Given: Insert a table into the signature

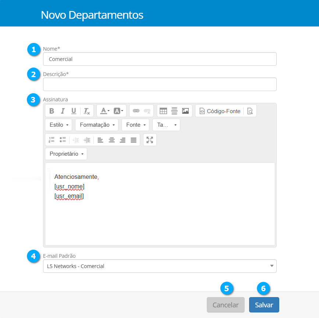Looking at the screenshot, I should point(163,111).
